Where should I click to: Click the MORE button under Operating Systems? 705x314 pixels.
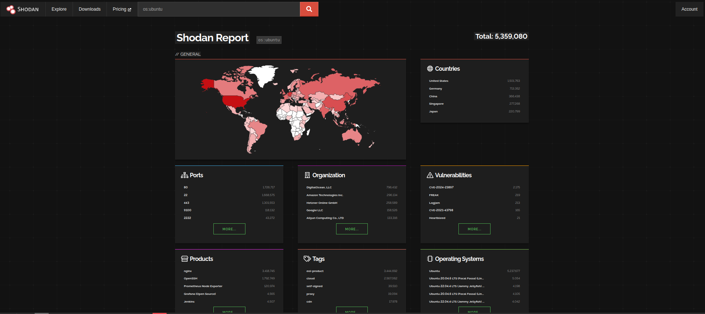point(474,310)
